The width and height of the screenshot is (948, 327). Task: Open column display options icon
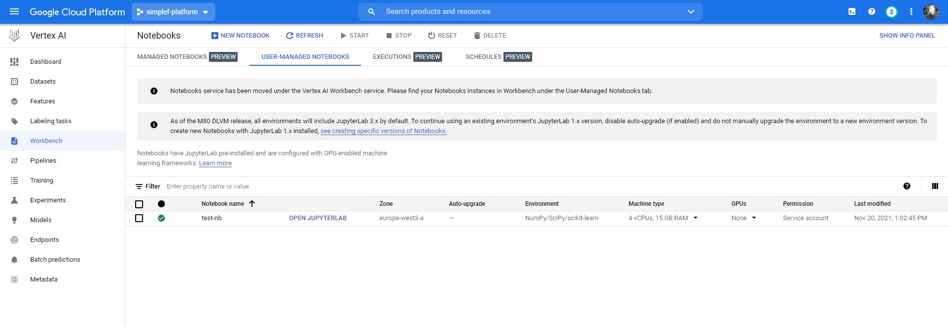coord(935,186)
